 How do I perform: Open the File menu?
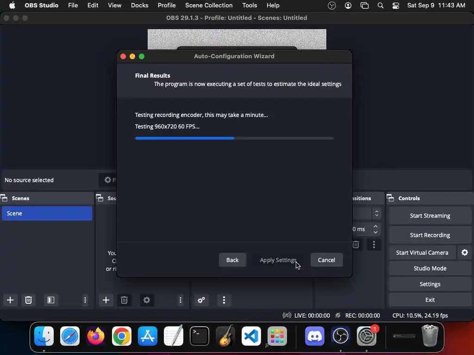[x=73, y=6]
